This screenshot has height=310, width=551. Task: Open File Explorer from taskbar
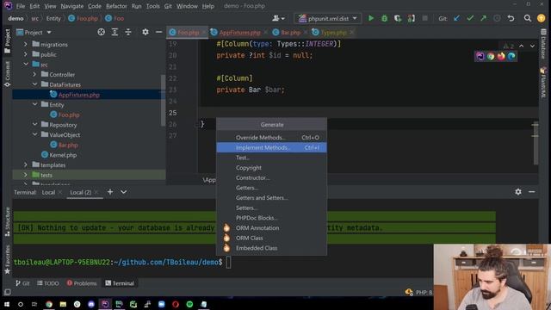63,304
